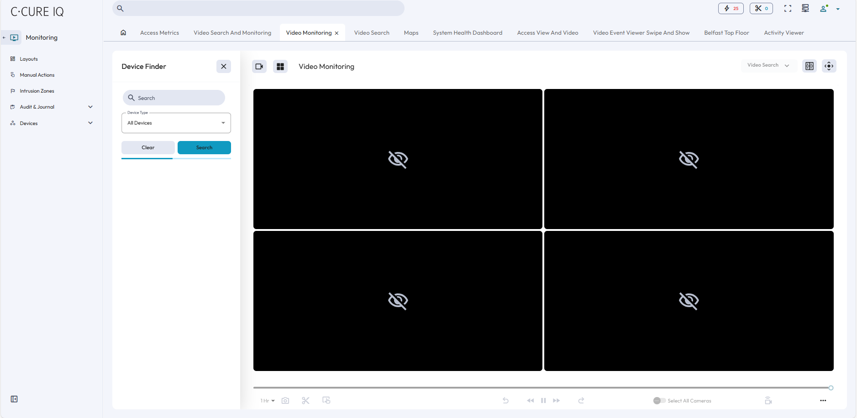Collapse the left sidebar panel
This screenshot has height=418, width=857.
(x=14, y=399)
